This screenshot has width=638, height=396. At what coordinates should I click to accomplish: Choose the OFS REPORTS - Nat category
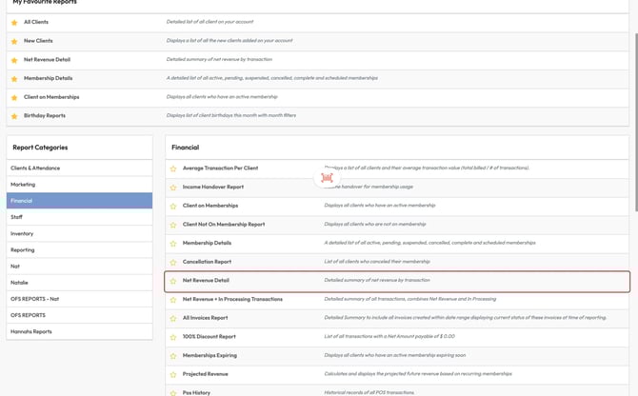point(34,299)
